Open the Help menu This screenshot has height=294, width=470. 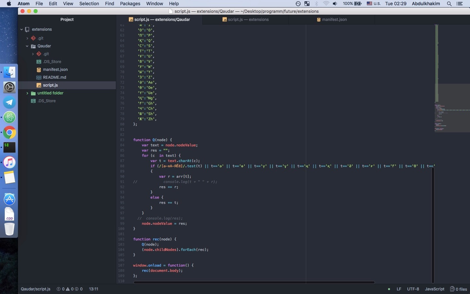[174, 4]
